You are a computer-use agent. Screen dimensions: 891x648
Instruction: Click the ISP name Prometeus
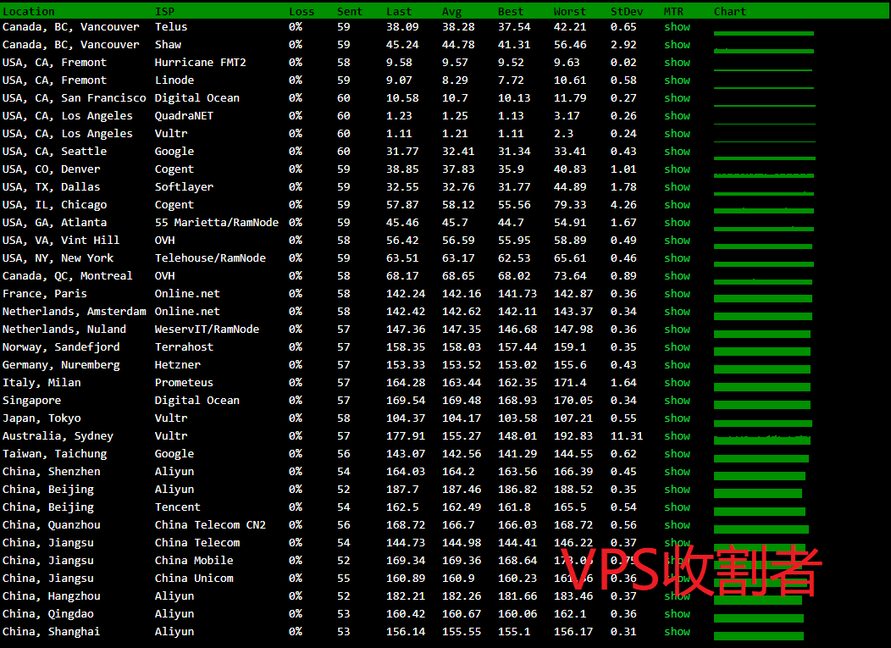click(184, 383)
